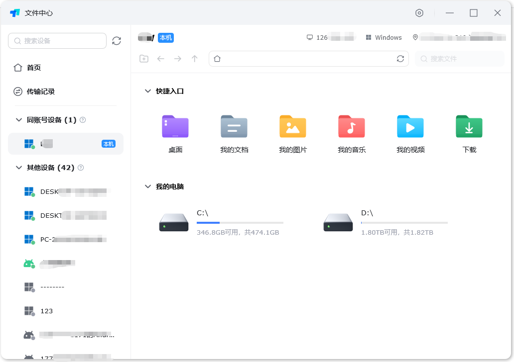The height and width of the screenshot is (362, 514).
Task: Select the online green Android device
Action: (x=66, y=263)
